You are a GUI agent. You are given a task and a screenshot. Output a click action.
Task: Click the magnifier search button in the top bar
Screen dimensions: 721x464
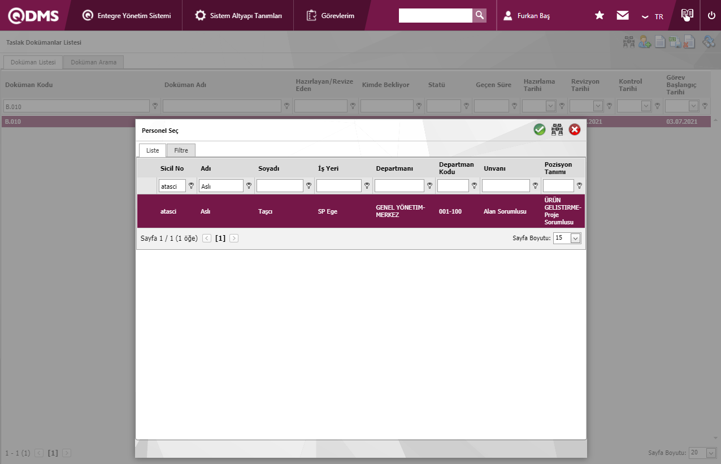pos(479,15)
